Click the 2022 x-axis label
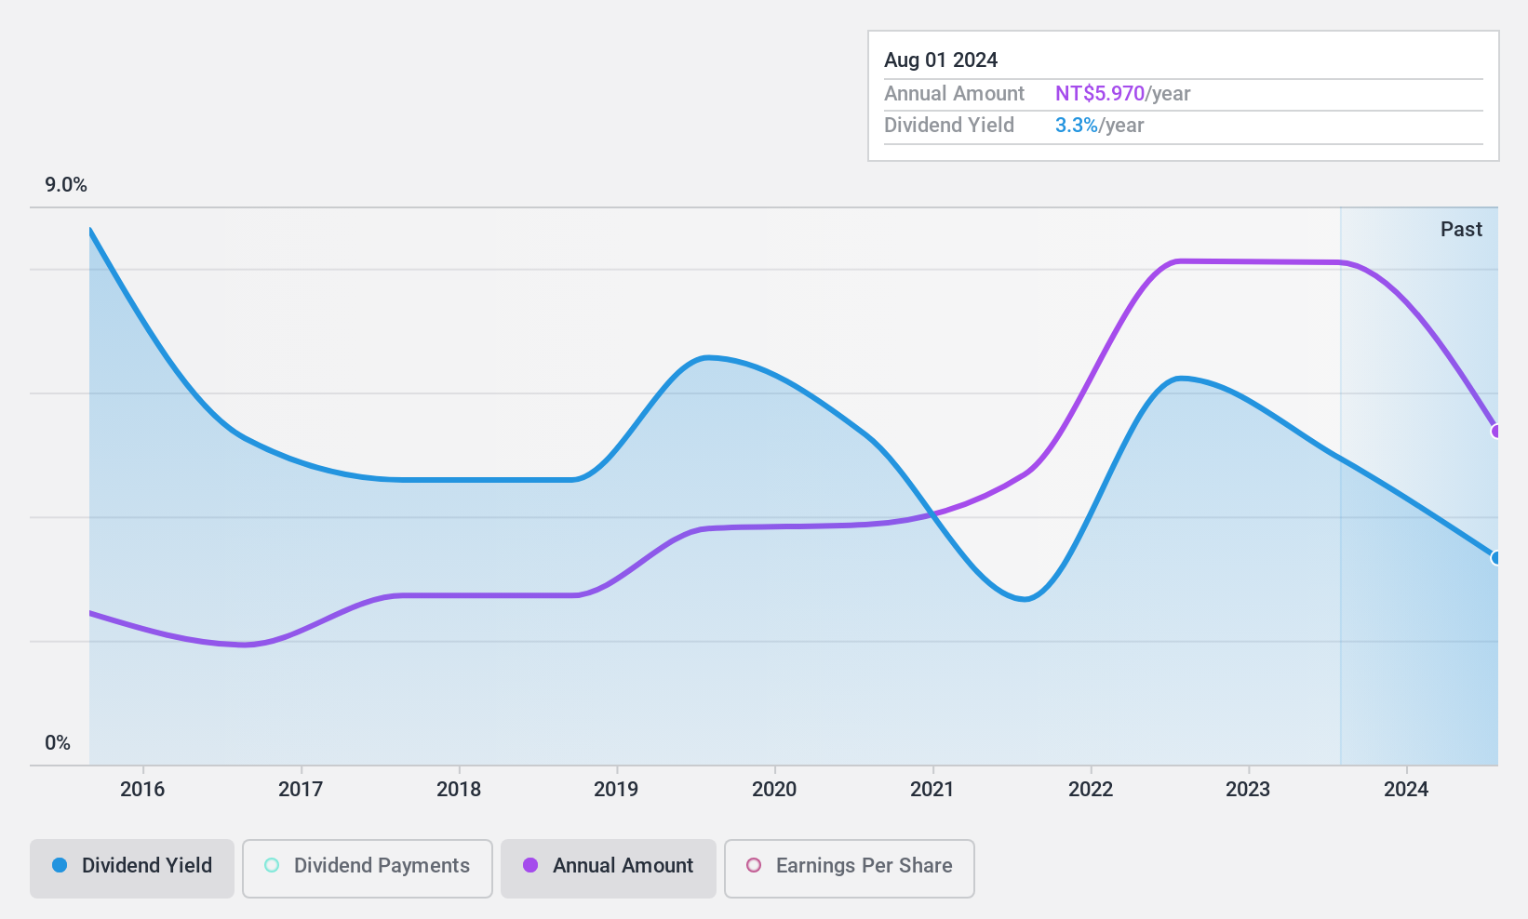 coord(1091,790)
